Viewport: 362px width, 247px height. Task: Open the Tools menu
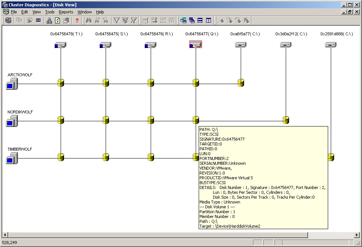(x=50, y=12)
